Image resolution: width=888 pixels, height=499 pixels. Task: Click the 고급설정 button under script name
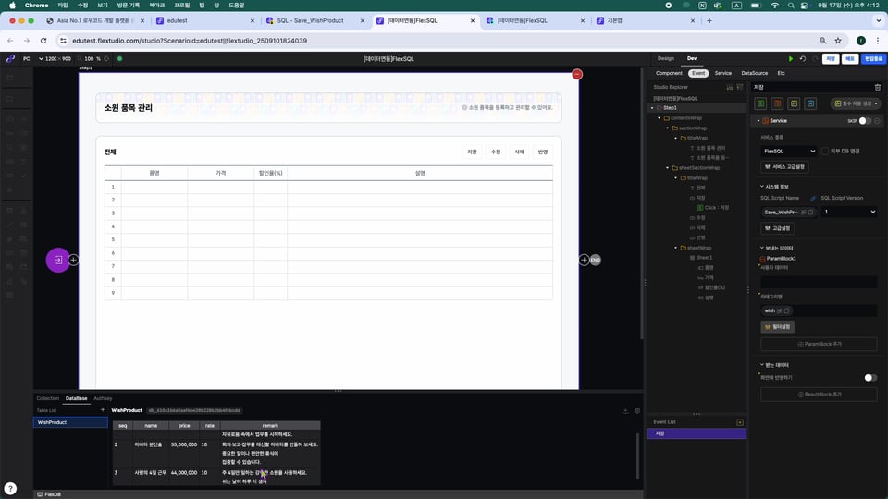click(x=778, y=228)
